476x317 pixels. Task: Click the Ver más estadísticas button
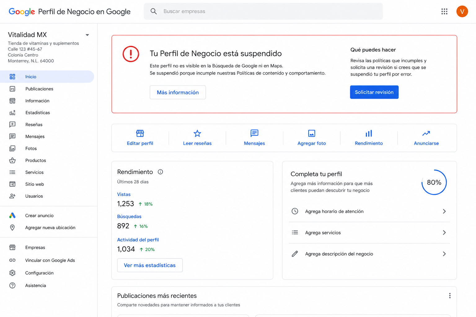pos(150,265)
